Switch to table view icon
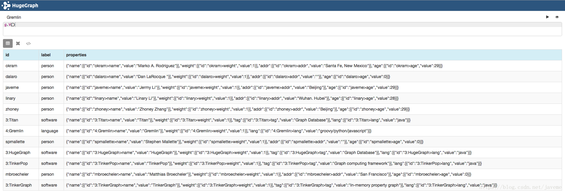The width and height of the screenshot is (565, 193). coord(8,43)
